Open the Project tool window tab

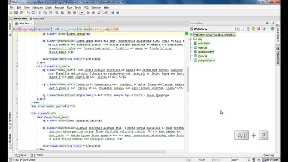(10, 29)
